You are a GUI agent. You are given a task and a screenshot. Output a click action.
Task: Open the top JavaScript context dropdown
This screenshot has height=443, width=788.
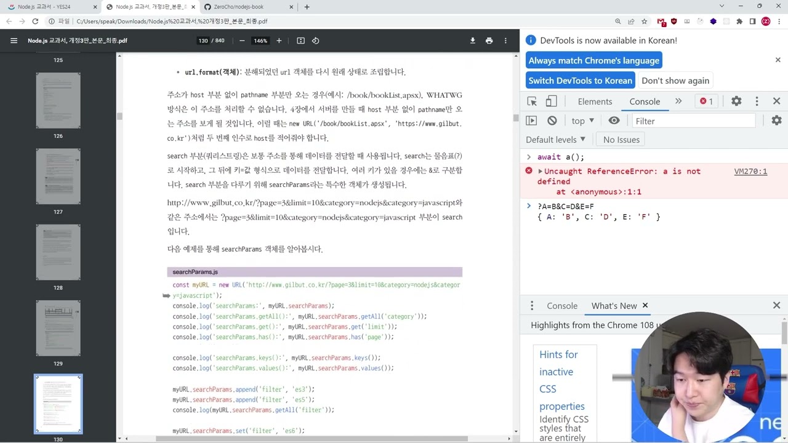point(582,121)
